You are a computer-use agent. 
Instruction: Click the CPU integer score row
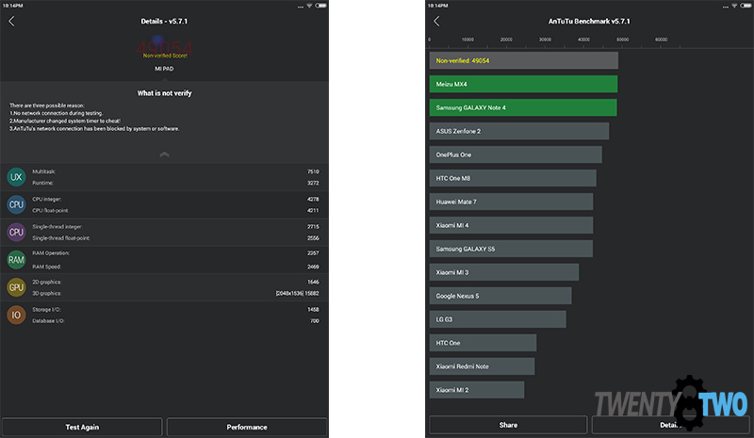click(x=175, y=199)
